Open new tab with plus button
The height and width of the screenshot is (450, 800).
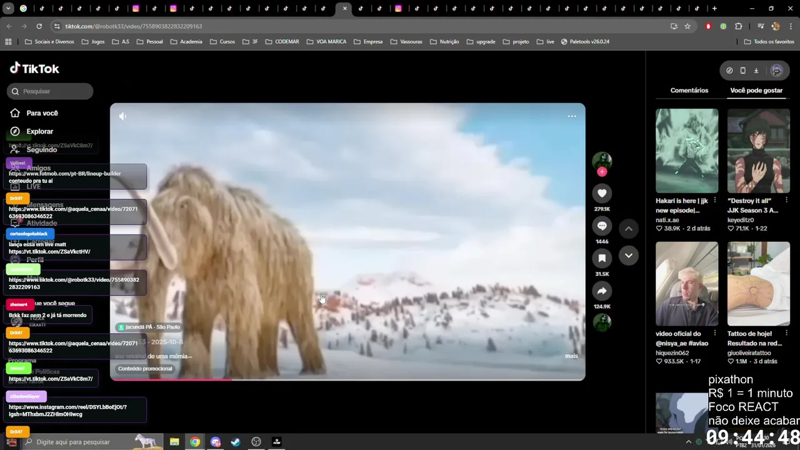click(714, 9)
